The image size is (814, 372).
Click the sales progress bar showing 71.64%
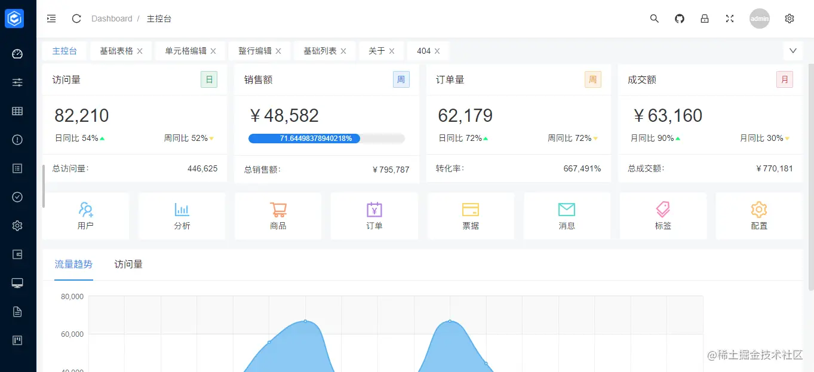327,139
